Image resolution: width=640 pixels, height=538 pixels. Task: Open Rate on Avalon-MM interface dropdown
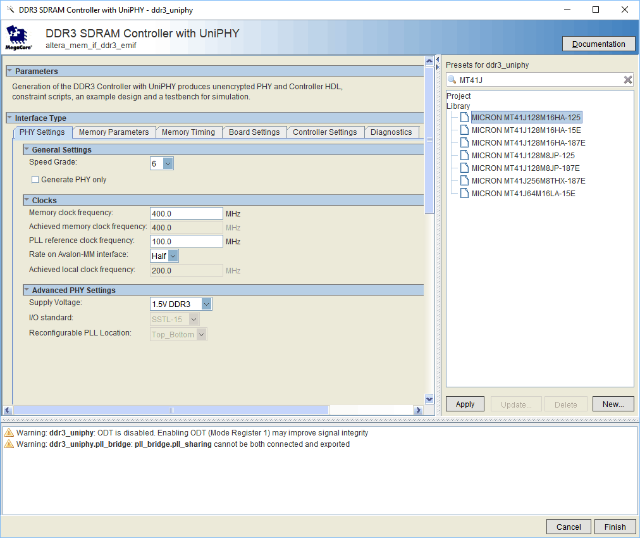coord(173,256)
